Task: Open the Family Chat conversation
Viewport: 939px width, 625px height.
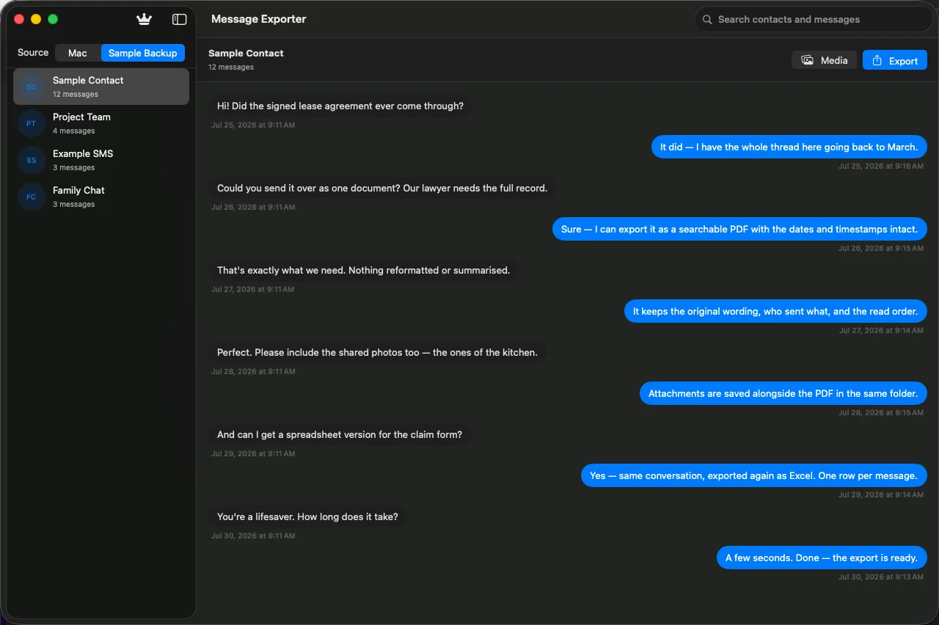Action: tap(101, 197)
